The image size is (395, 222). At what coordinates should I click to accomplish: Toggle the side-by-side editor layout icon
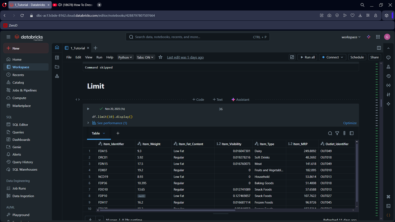tap(379, 48)
